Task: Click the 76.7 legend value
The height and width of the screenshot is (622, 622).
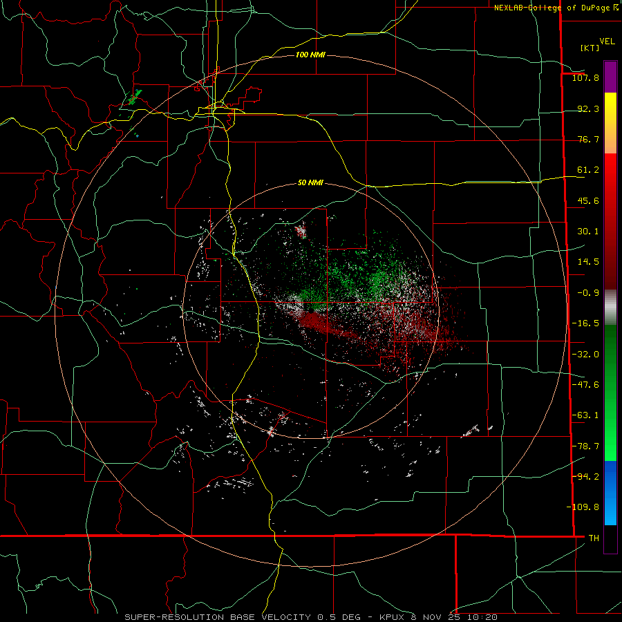Action: click(588, 139)
